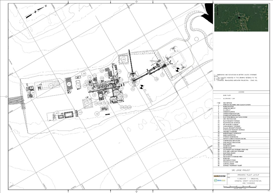This screenshot has height=193, width=273.
Task: Select map balloon 22 gravity concentration
Action: (x=122, y=88)
